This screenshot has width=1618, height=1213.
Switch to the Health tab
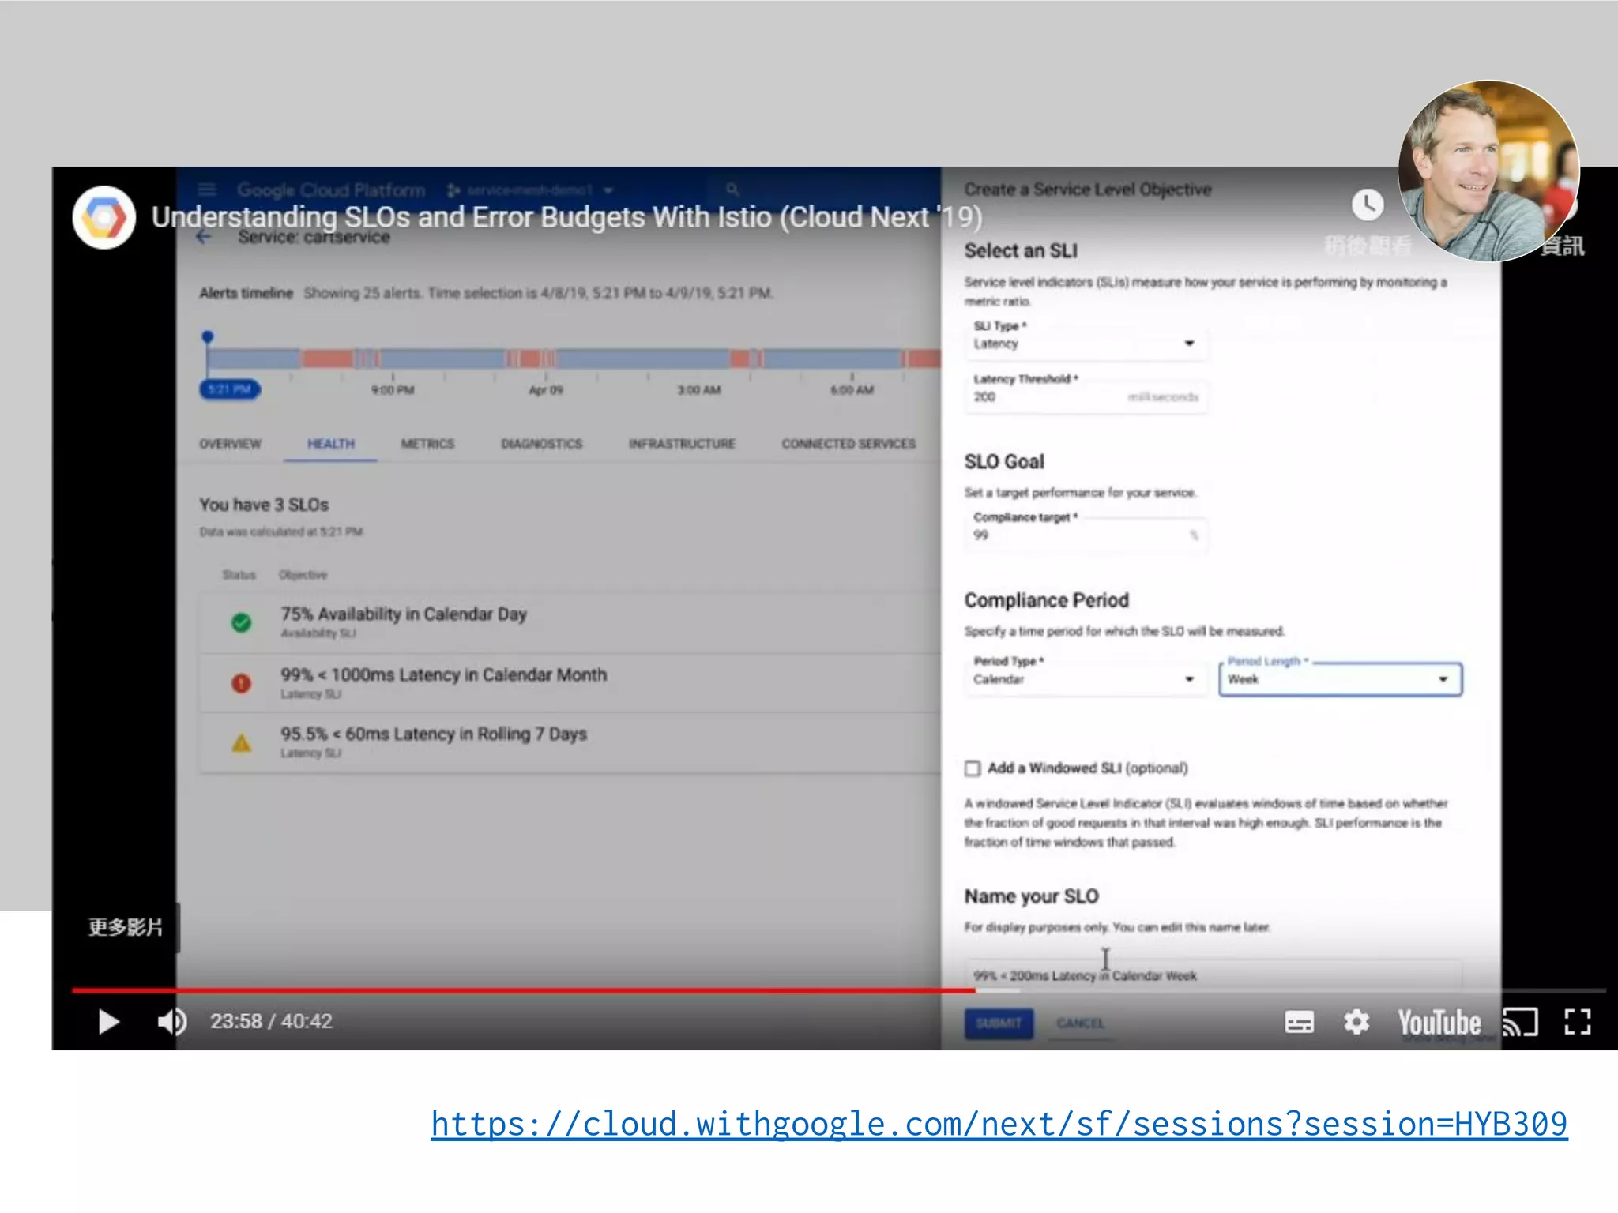pos(331,444)
